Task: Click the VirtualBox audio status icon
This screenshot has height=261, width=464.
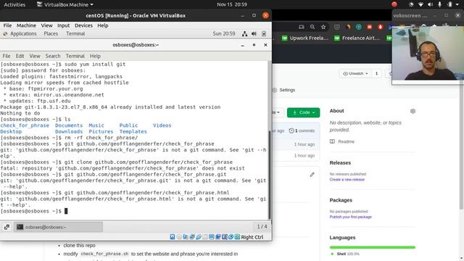Action: (x=186, y=237)
